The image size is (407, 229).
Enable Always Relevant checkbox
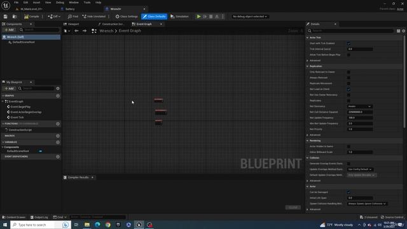[348, 78]
